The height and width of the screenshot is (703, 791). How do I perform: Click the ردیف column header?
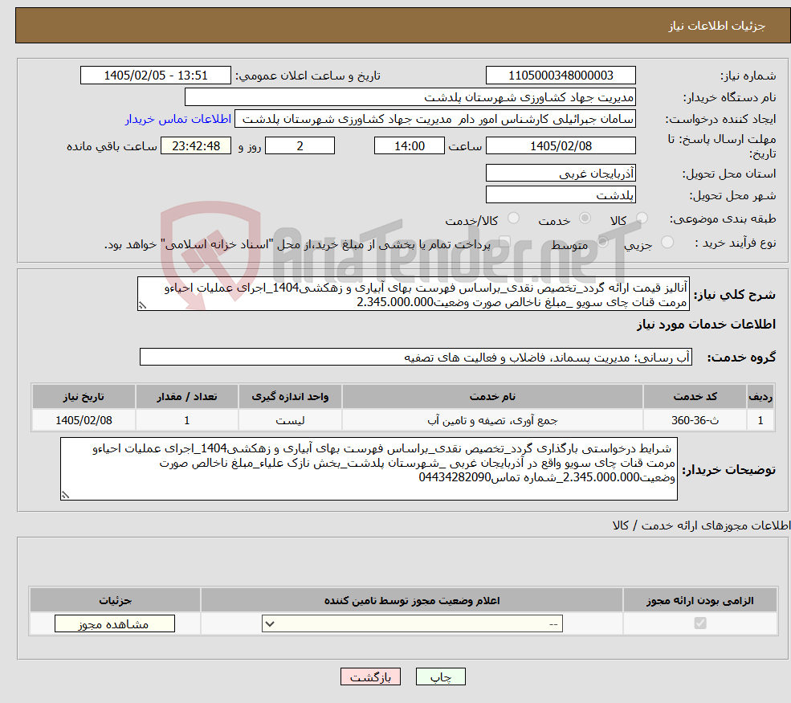point(760,397)
